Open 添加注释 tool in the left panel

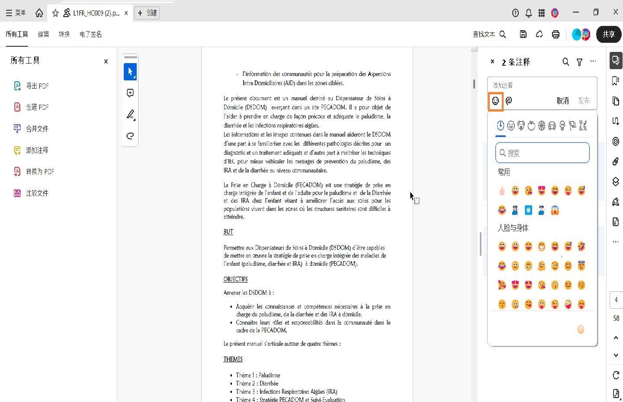[x=32, y=150]
